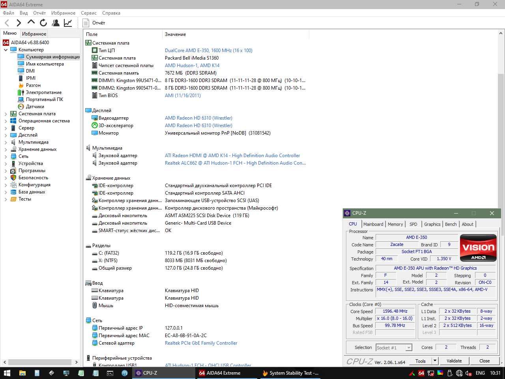This screenshot has width=505, height=379.
Task: Expand the Безопасность tree node
Action: 6,178
